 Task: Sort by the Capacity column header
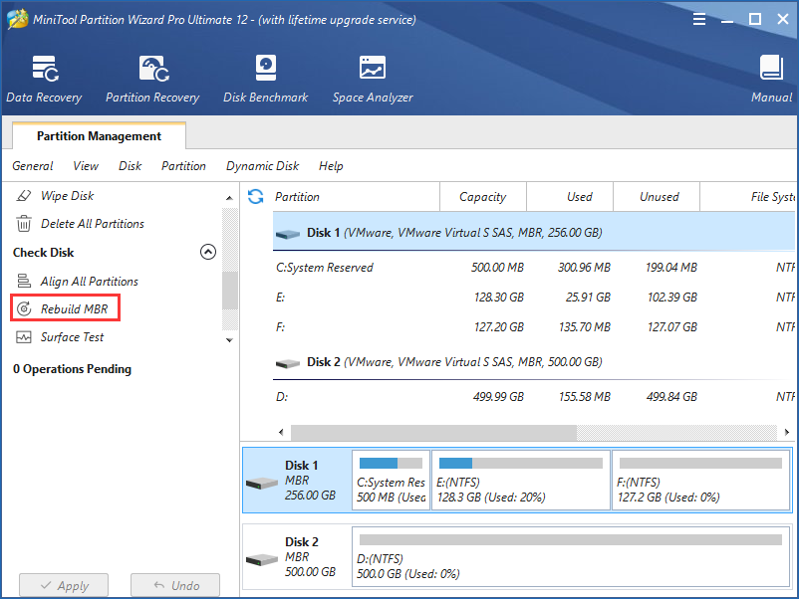(482, 196)
